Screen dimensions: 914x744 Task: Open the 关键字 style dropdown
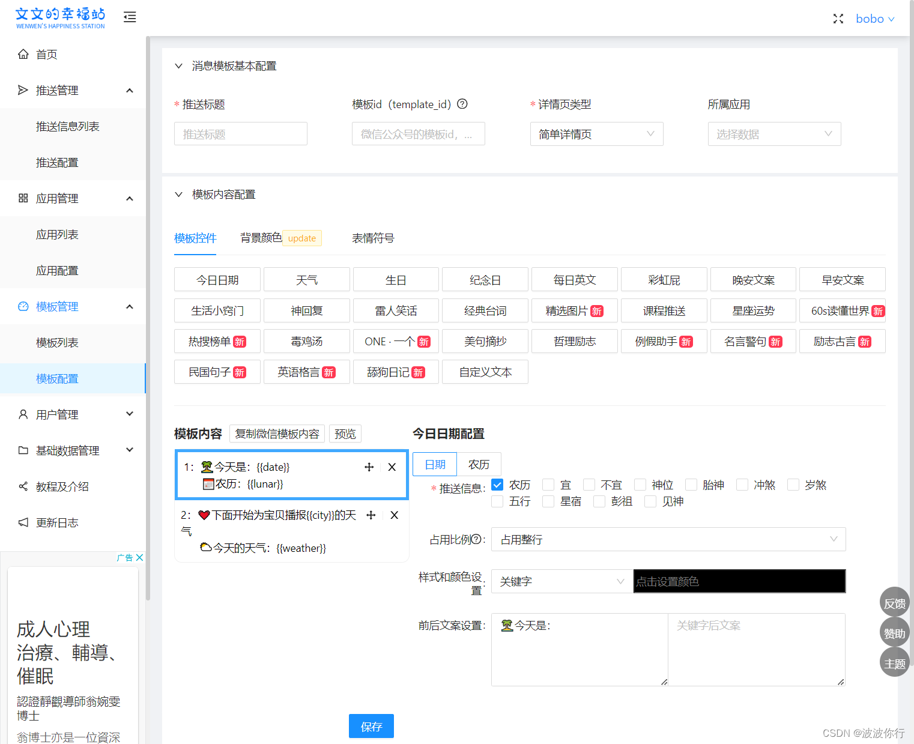point(561,581)
